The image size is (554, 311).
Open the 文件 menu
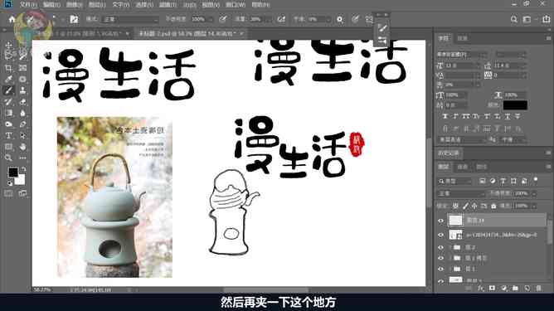(x=28, y=5)
